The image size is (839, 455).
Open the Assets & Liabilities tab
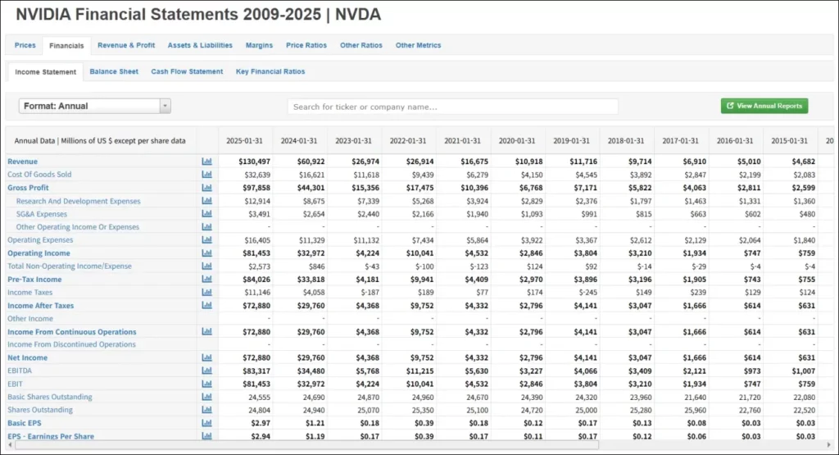pyautogui.click(x=200, y=46)
